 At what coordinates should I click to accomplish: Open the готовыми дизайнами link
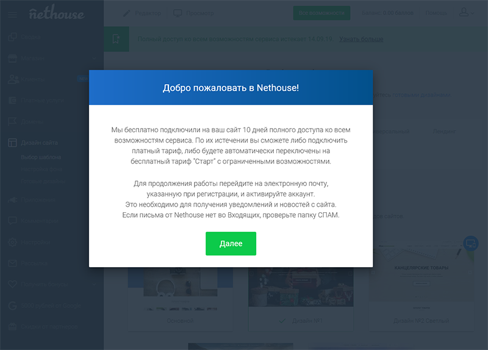422,95
